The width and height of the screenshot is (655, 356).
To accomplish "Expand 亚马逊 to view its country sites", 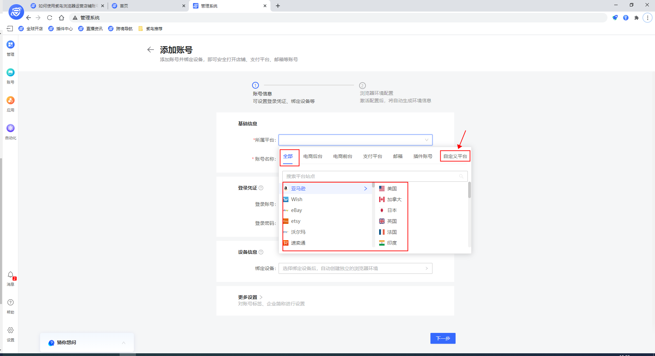I will coord(366,188).
